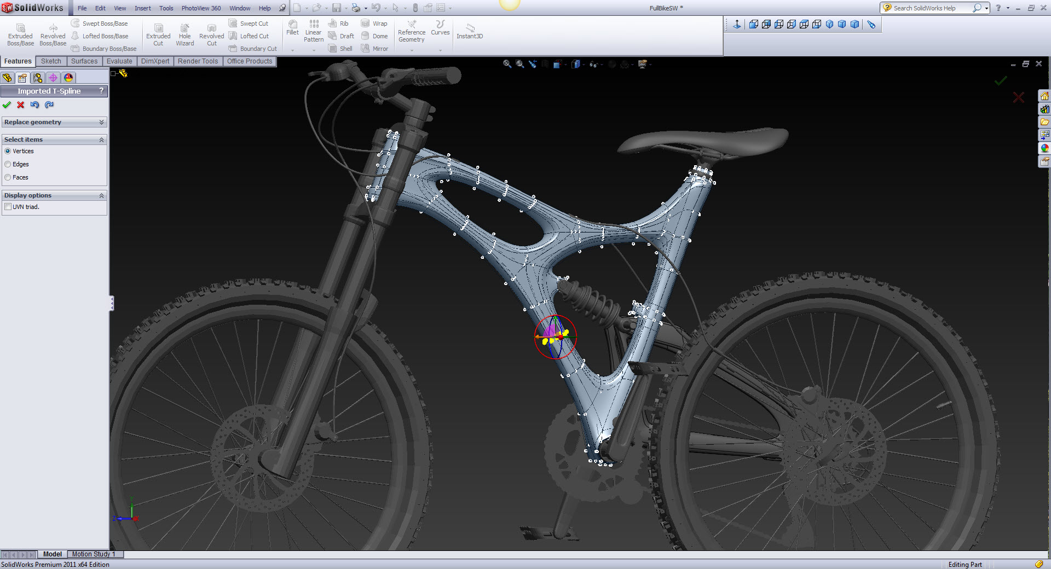Select the Revolved Cut tool
This screenshot has width=1051, height=569.
coord(212,35)
